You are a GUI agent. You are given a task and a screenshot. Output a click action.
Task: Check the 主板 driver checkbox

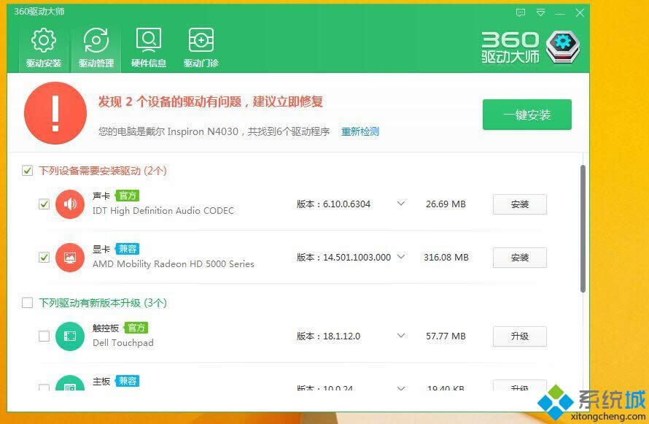[x=44, y=388]
